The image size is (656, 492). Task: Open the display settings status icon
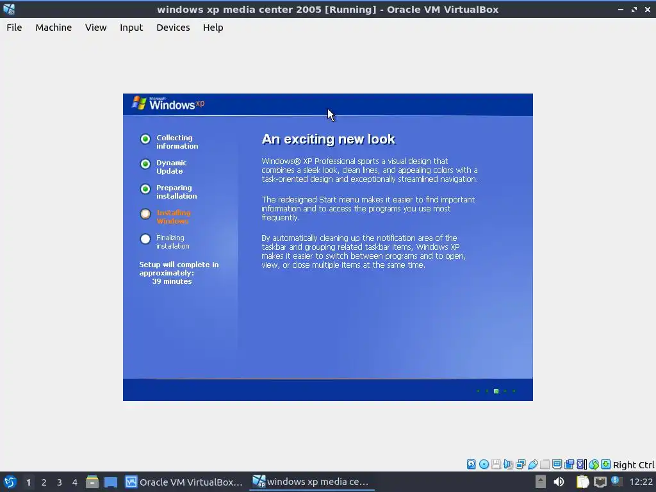click(x=557, y=464)
